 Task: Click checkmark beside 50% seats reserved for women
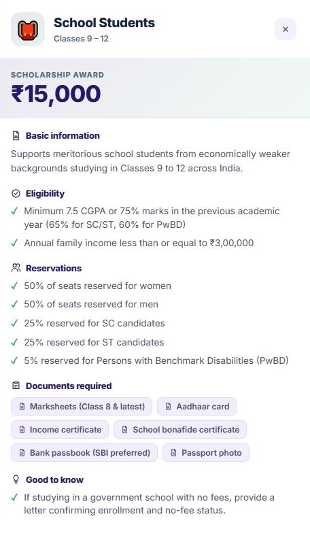[x=14, y=286]
